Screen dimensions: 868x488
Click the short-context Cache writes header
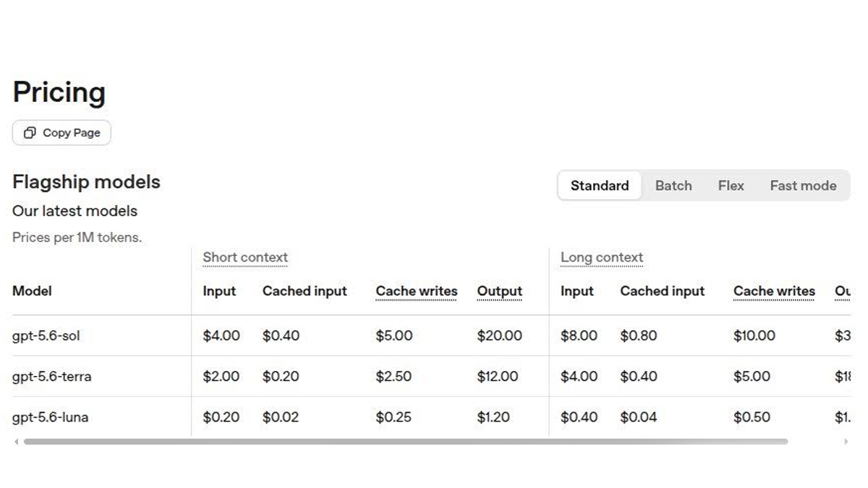click(417, 291)
